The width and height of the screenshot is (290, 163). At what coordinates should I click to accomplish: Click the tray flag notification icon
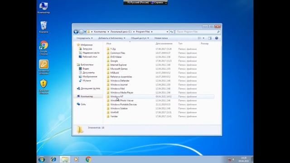click(x=229, y=159)
